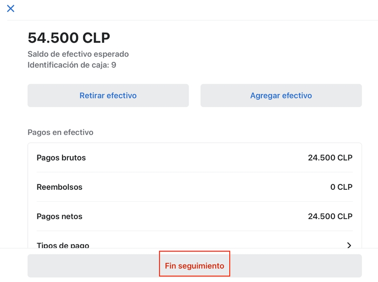Screen dimensions: 378x282
Task: Click the 24.500 CLP amount for Pagos netos
Action: point(330,217)
